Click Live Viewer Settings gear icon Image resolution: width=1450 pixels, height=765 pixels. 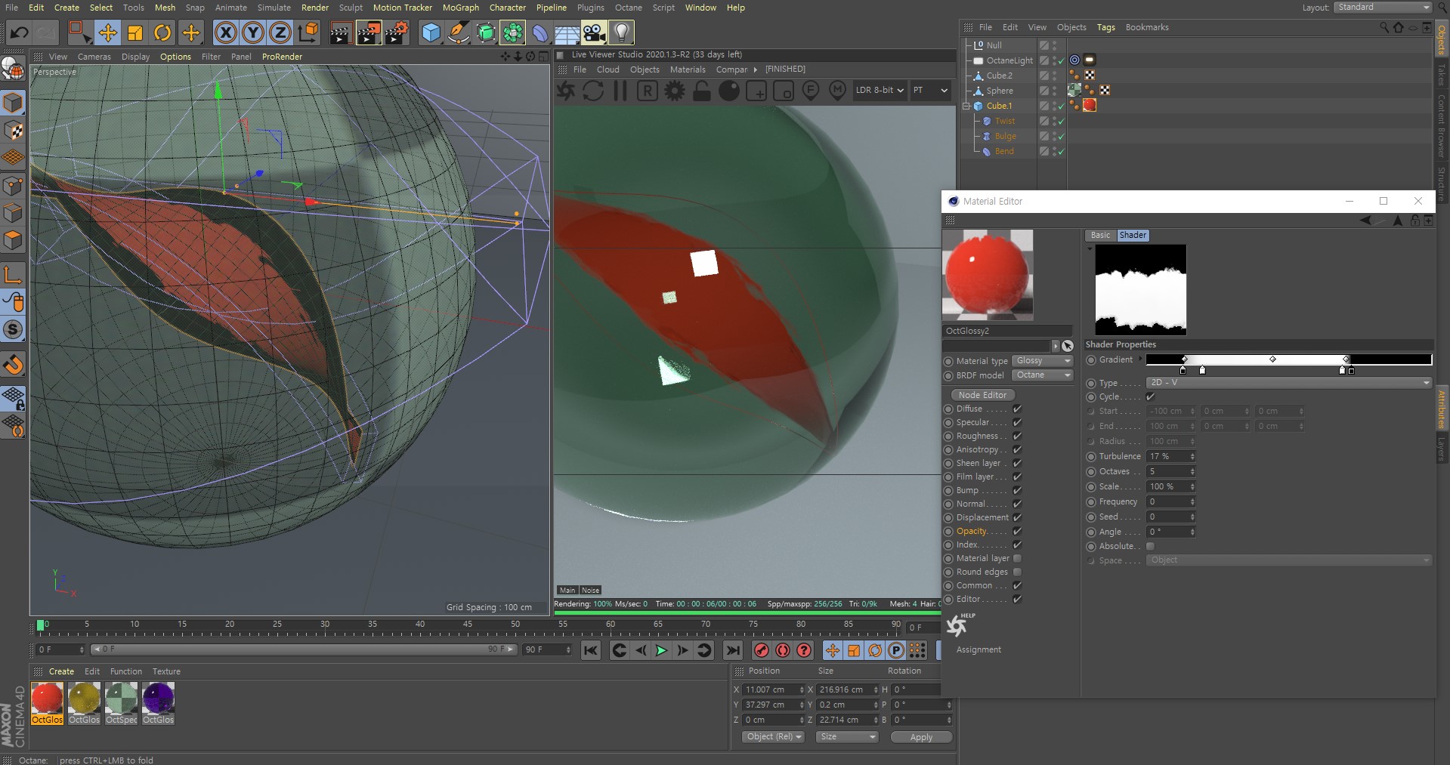[x=675, y=91]
